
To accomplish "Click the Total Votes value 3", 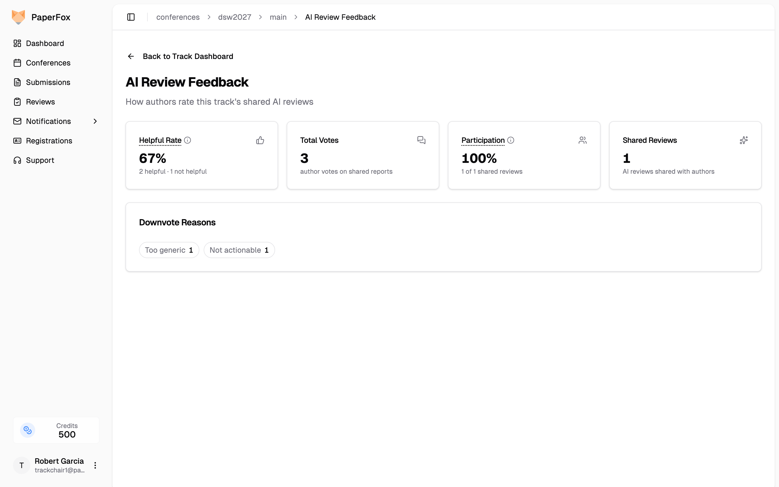I will click(x=304, y=158).
